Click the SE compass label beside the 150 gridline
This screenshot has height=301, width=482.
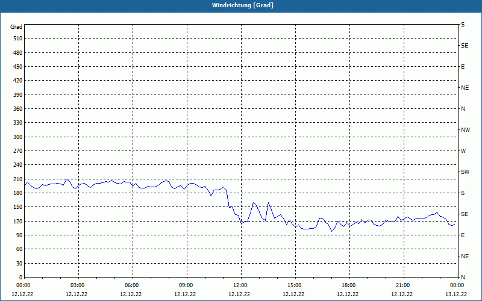465,214
